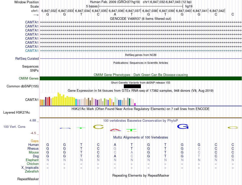Click the SNPs track label

(34, 70)
